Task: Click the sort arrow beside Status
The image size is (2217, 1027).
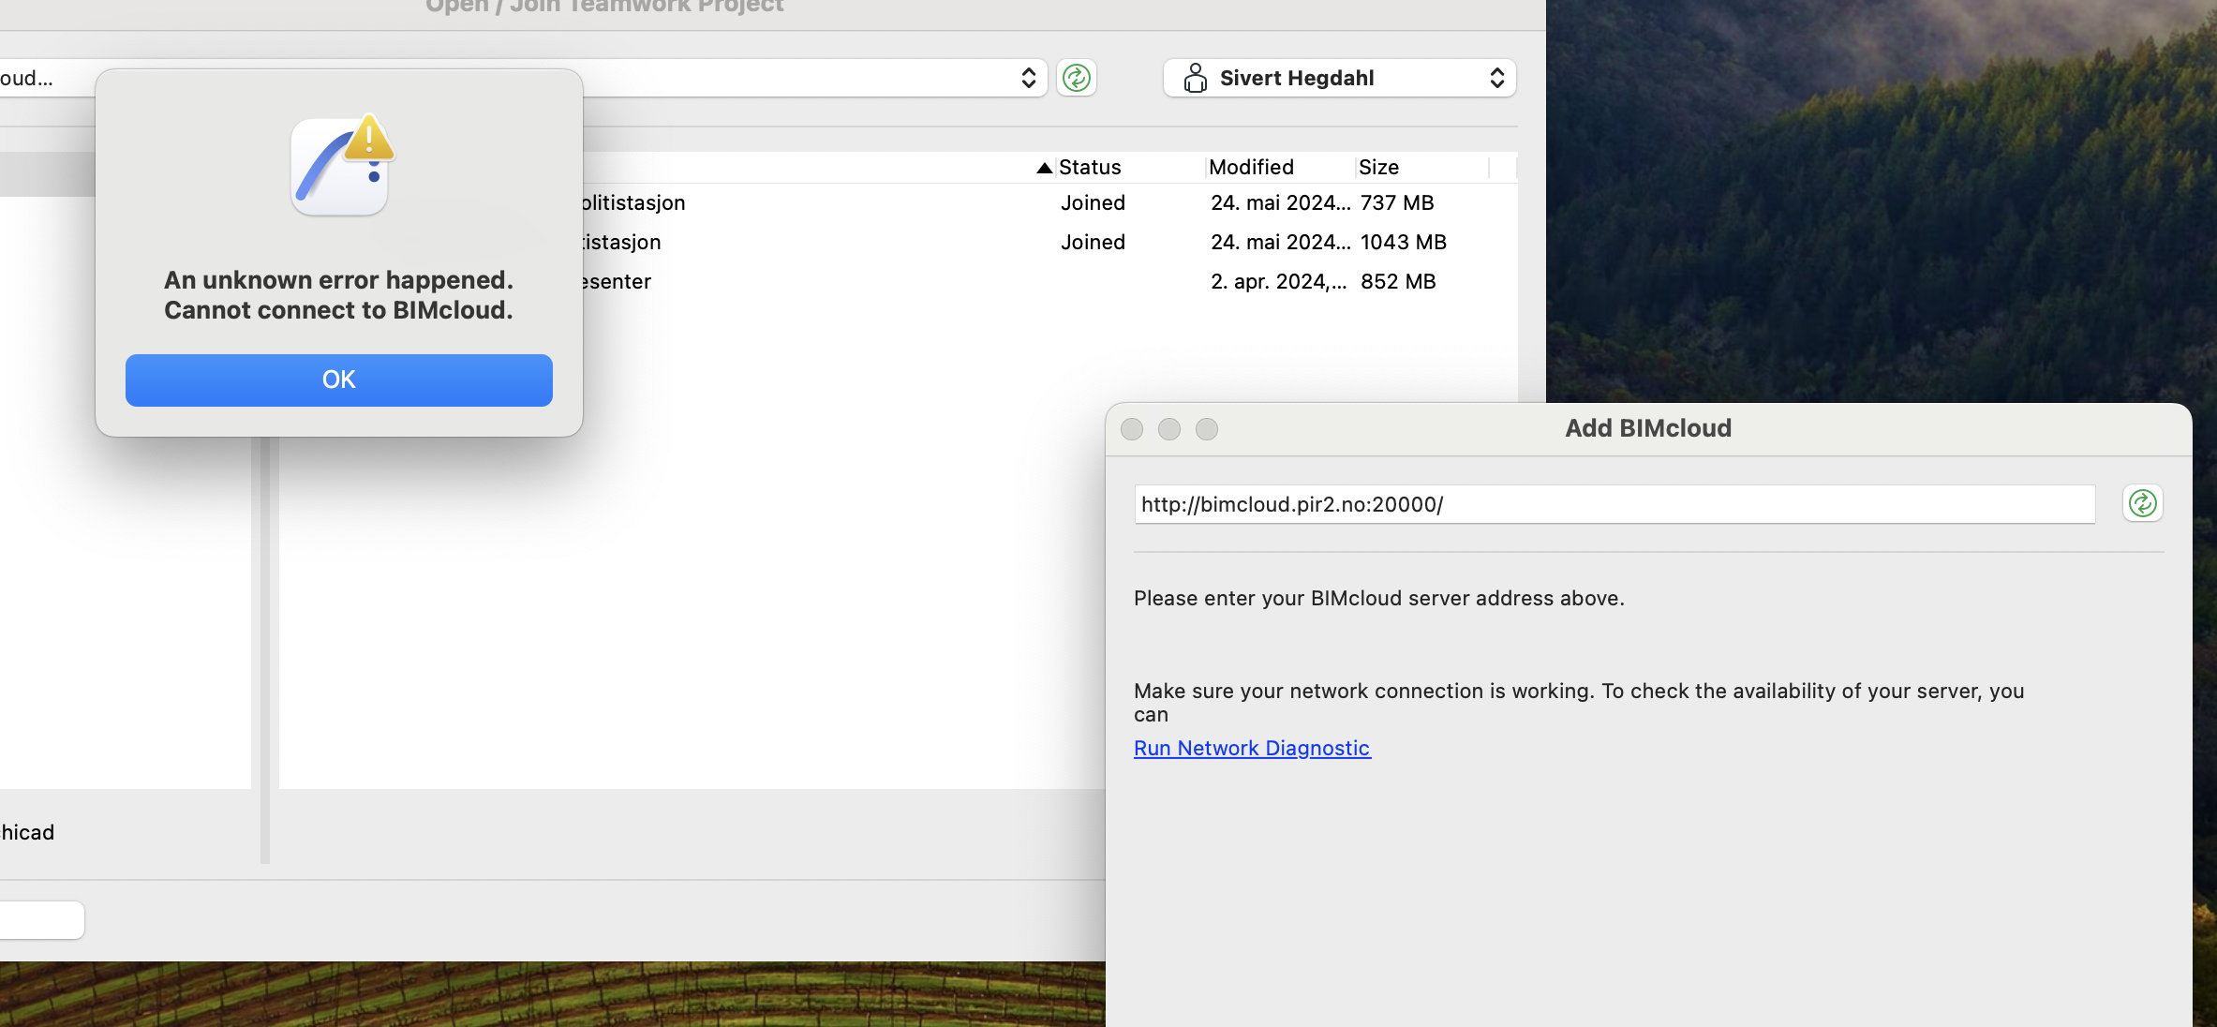Action: (1044, 168)
